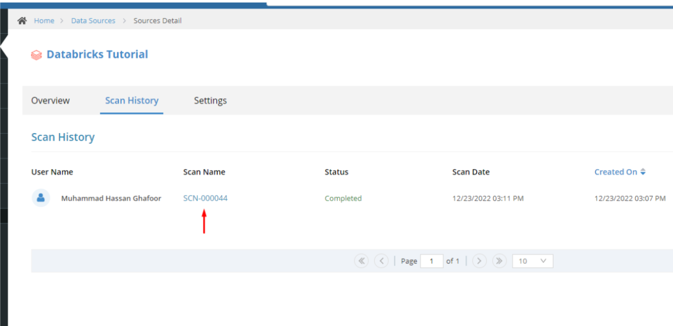Jump to last page of results

tap(499, 261)
